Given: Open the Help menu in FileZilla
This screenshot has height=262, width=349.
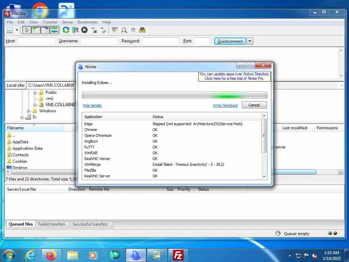Looking at the screenshot, I should click(107, 22).
